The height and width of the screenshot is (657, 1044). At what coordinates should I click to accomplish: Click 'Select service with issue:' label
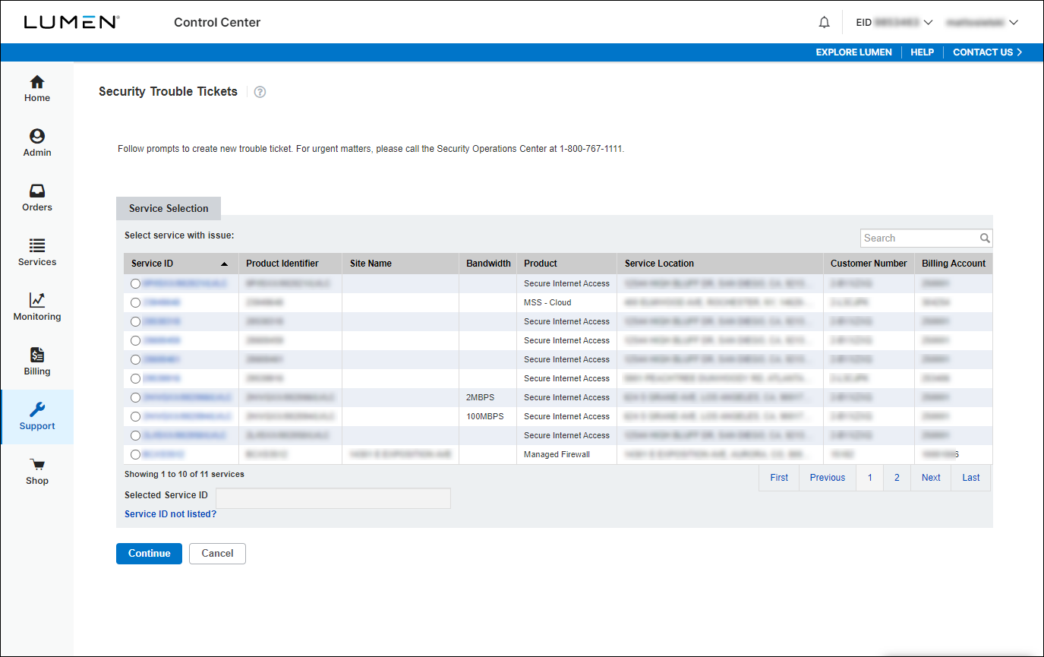[179, 235]
